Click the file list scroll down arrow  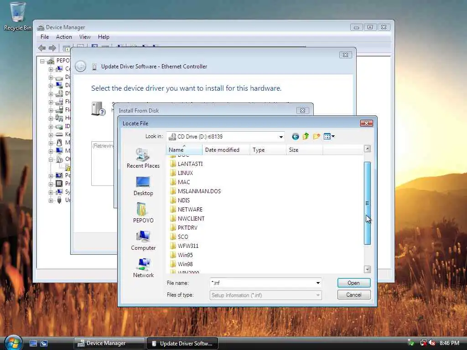click(x=367, y=269)
